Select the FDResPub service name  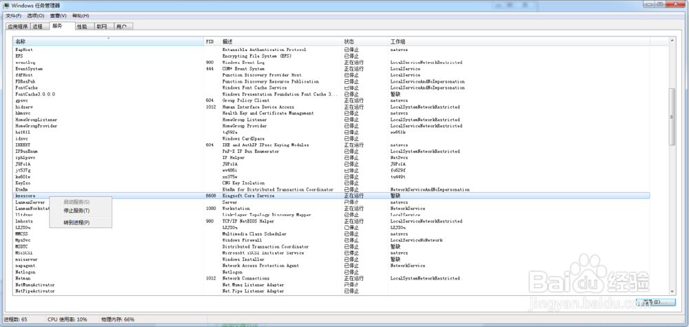25,82
